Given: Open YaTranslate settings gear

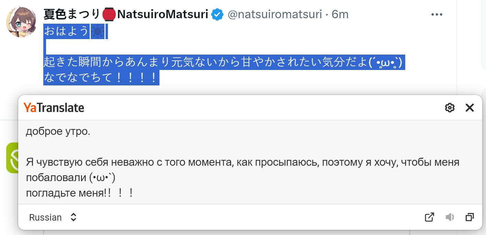Looking at the screenshot, I should tap(450, 108).
